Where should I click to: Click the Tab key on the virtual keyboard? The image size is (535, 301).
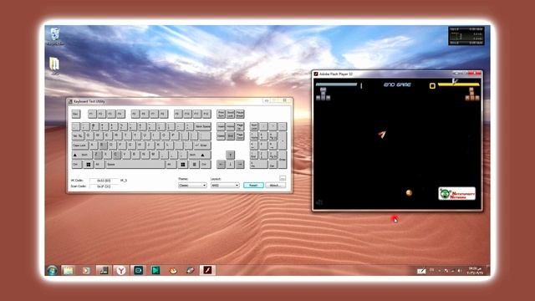tap(78, 135)
